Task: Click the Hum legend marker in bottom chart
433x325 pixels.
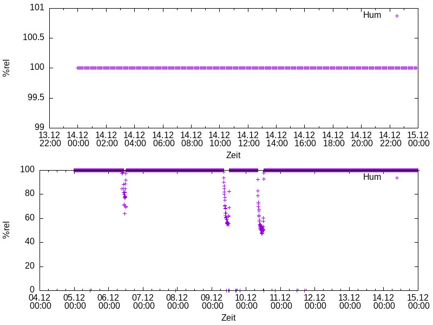Action: point(397,178)
